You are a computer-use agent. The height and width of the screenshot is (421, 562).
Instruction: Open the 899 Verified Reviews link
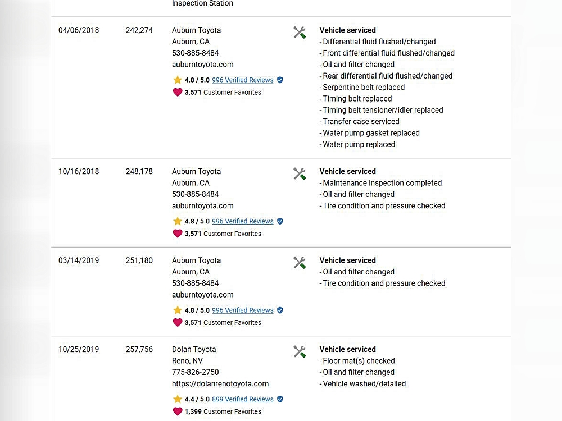[243, 399]
